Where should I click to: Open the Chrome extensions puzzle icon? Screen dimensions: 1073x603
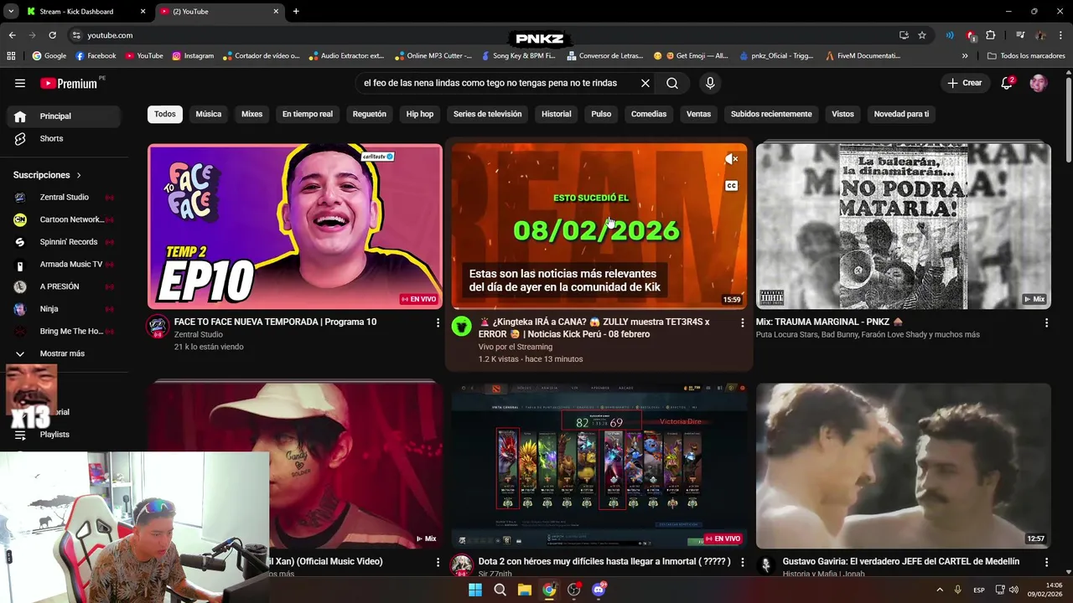point(990,35)
